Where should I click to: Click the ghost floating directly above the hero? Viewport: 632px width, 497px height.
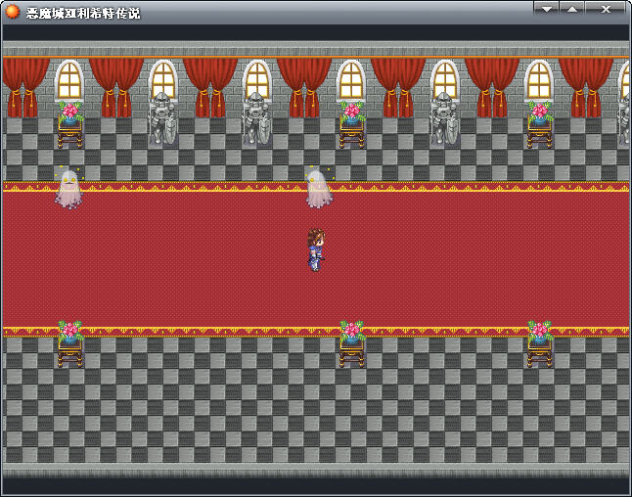(319, 189)
